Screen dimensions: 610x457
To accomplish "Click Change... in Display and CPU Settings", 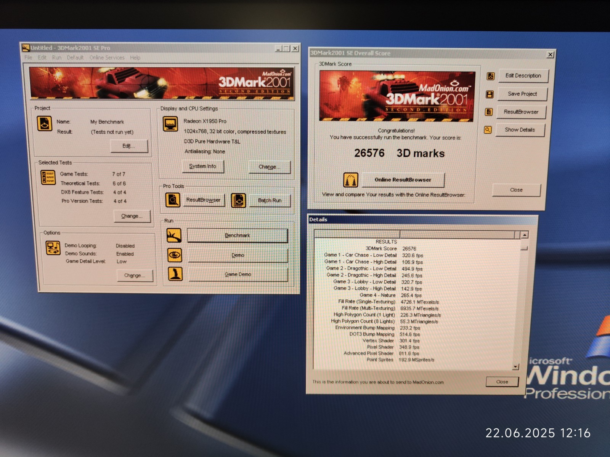I will click(x=269, y=167).
